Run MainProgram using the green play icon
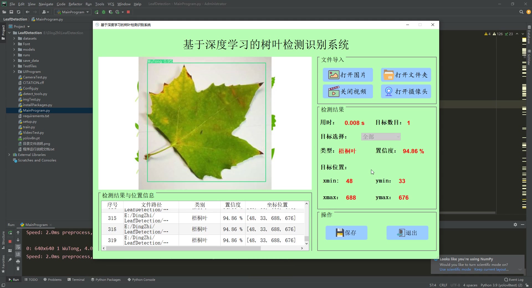The width and height of the screenshot is (532, 288). (96, 12)
